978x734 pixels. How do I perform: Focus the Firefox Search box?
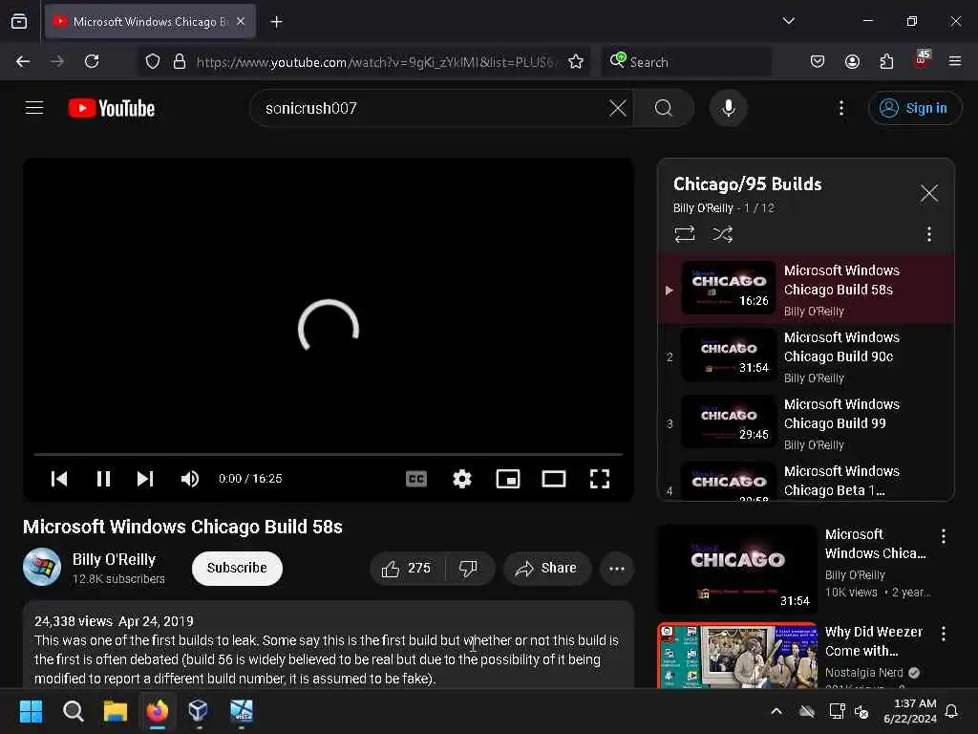tap(686, 62)
